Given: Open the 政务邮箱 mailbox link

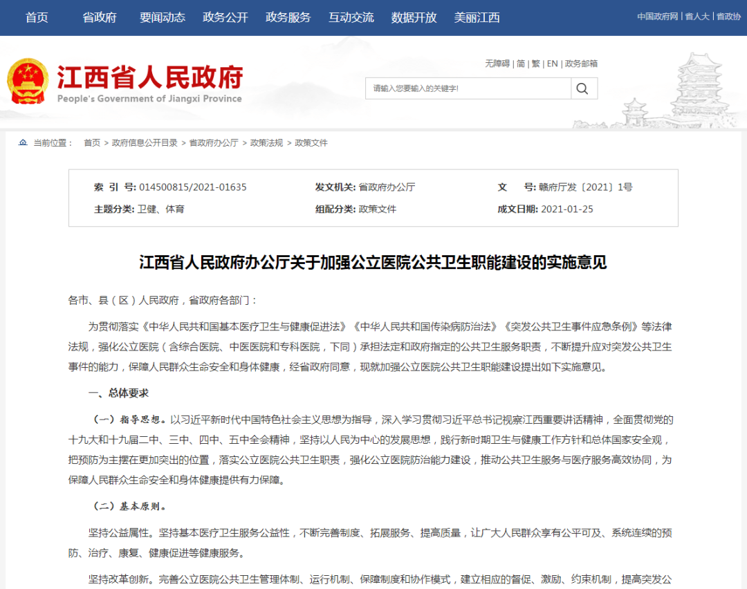Looking at the screenshot, I should pos(581,64).
